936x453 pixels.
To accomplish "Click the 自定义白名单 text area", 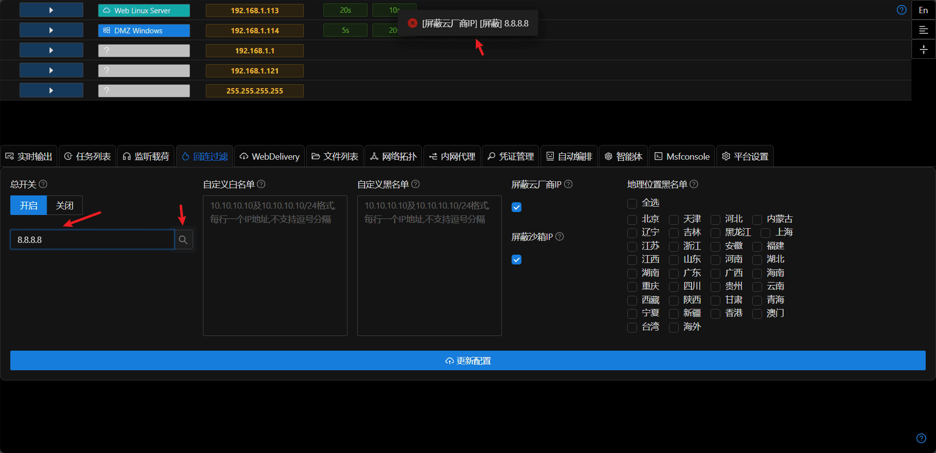I will (x=275, y=265).
